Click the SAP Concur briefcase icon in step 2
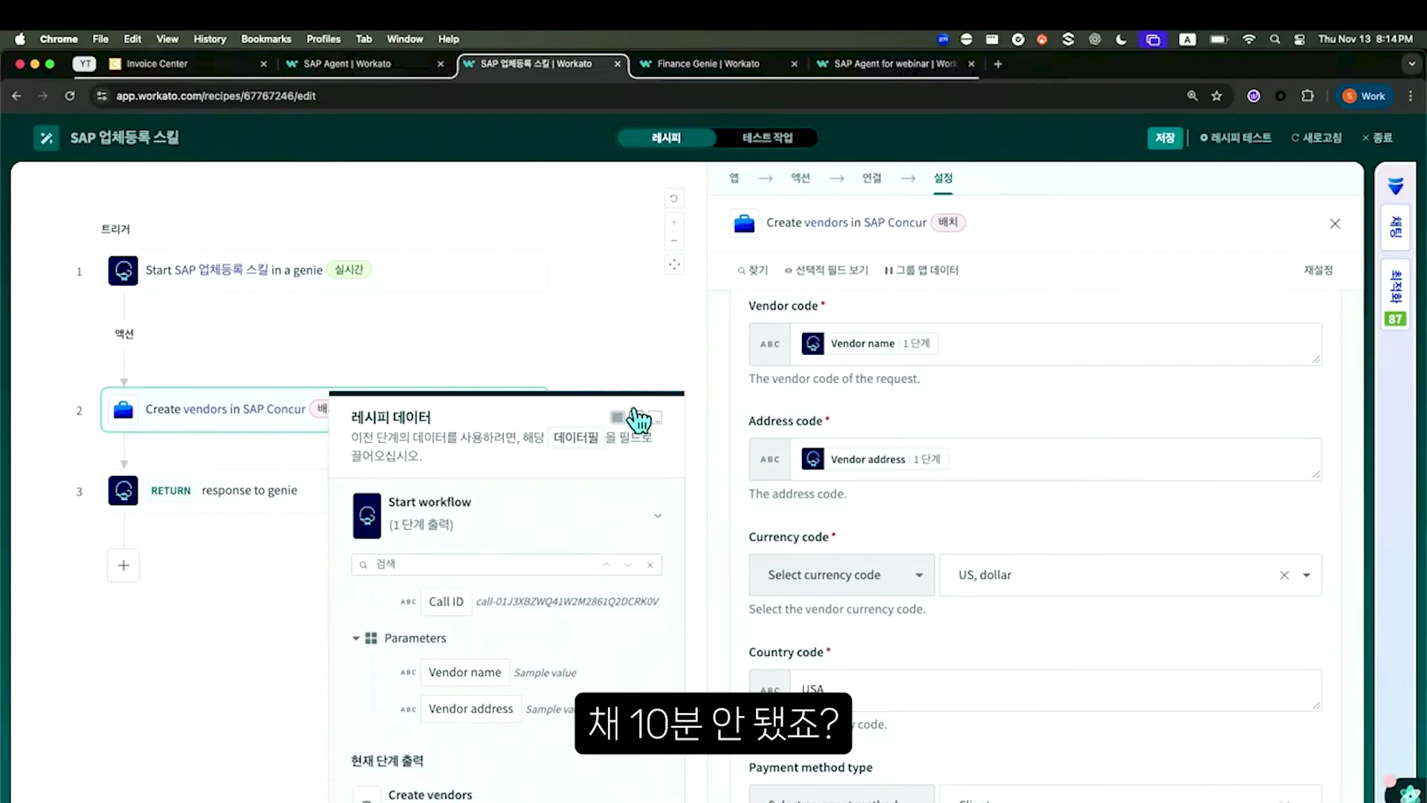 coord(123,410)
